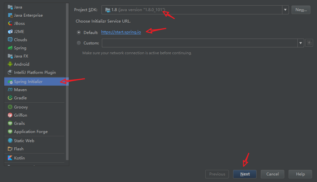Image resolution: width=317 pixels, height=182 pixels.
Task: Click the Java Enterprise icon
Action: pos(10,15)
